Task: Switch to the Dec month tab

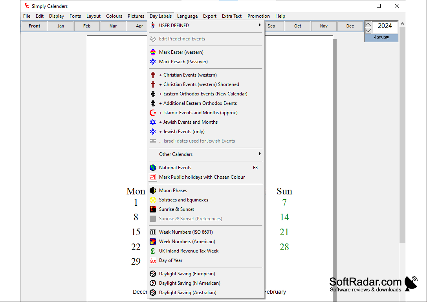Action: coord(350,26)
